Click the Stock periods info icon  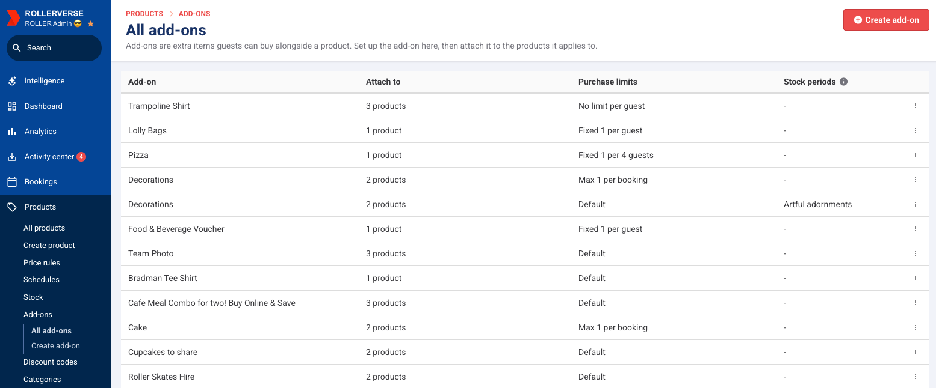tap(843, 82)
